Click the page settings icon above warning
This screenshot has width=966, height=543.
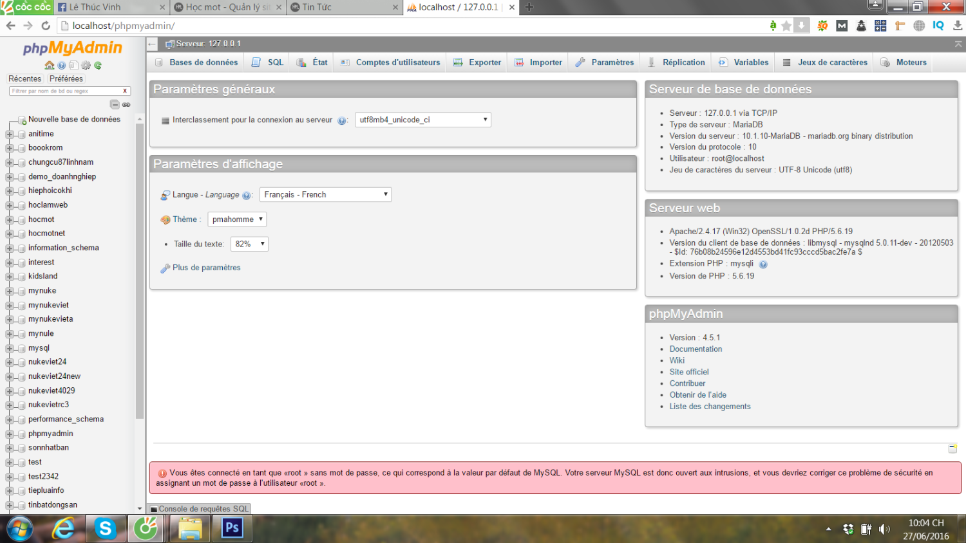click(952, 449)
